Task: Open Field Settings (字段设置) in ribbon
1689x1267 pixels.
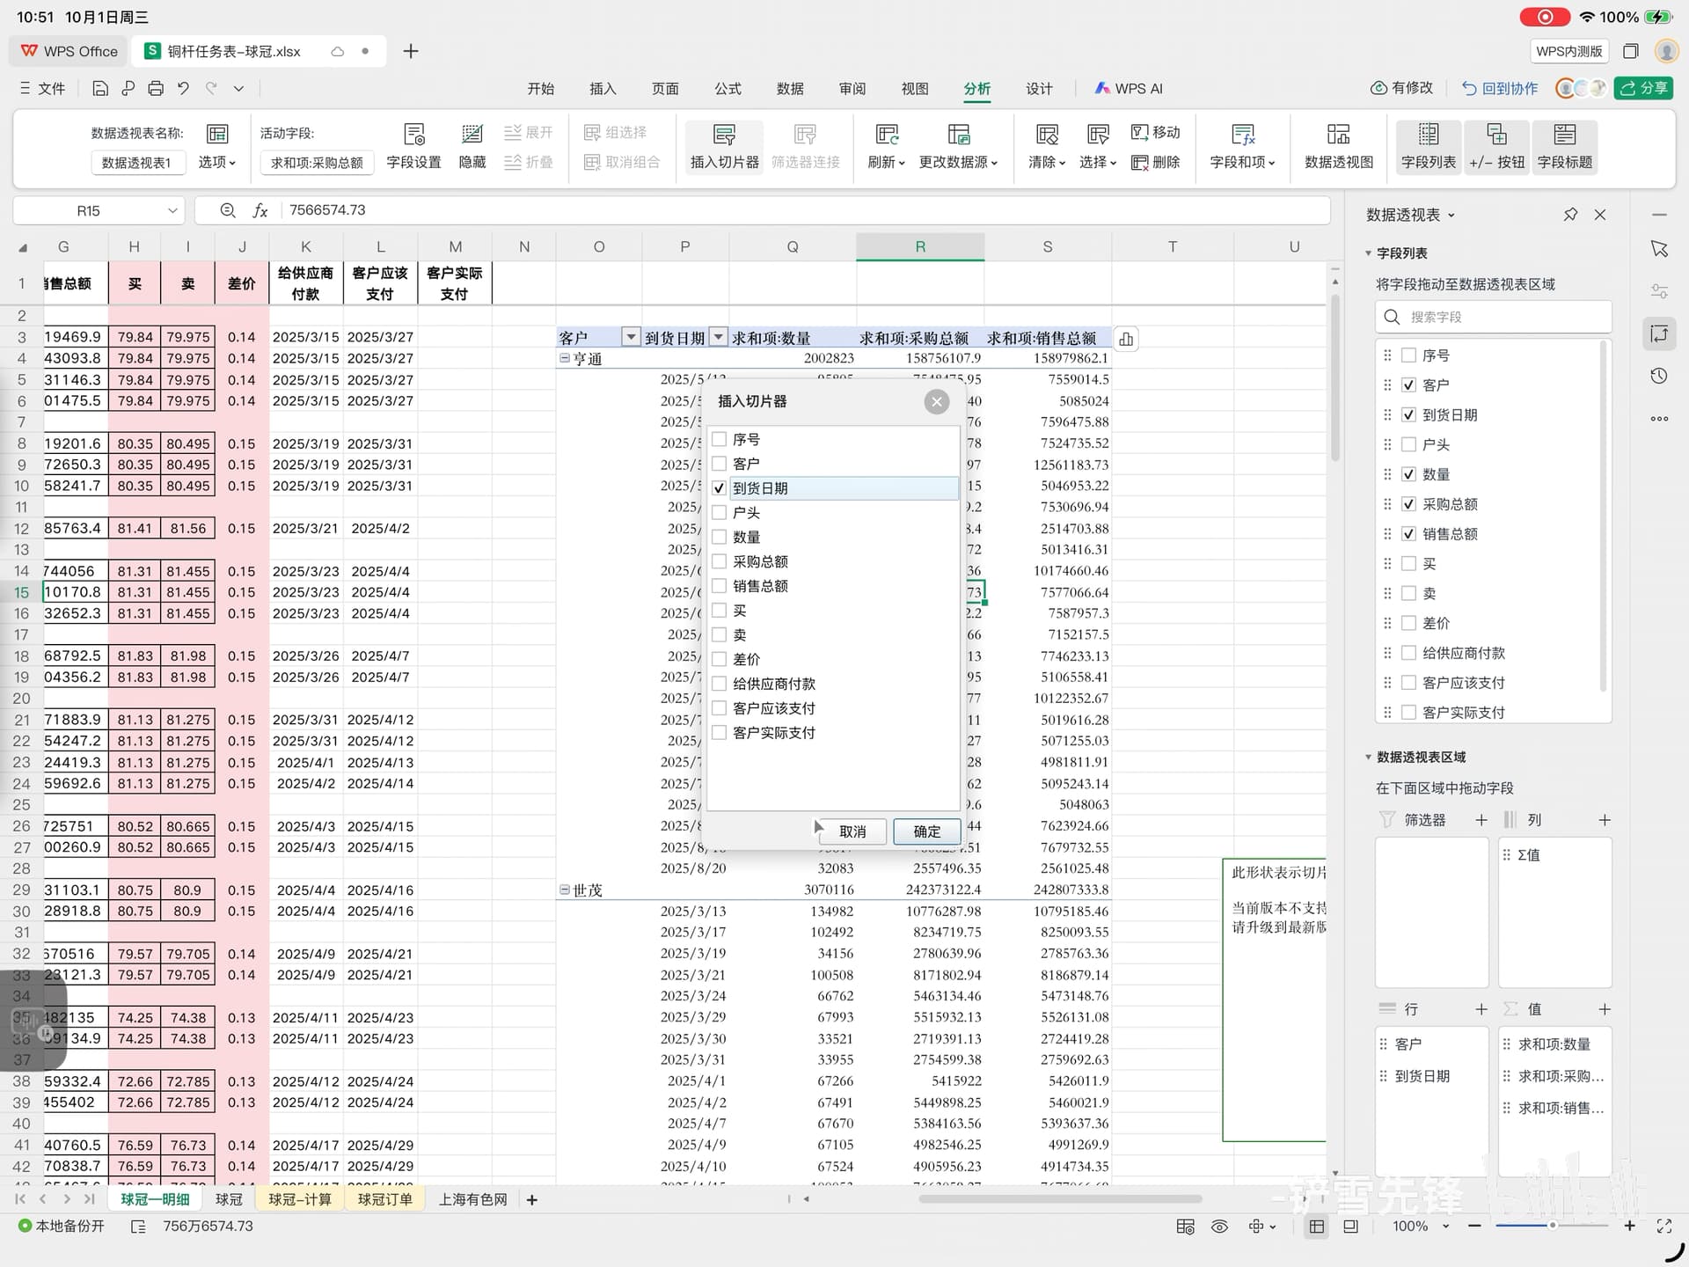Action: tap(413, 135)
